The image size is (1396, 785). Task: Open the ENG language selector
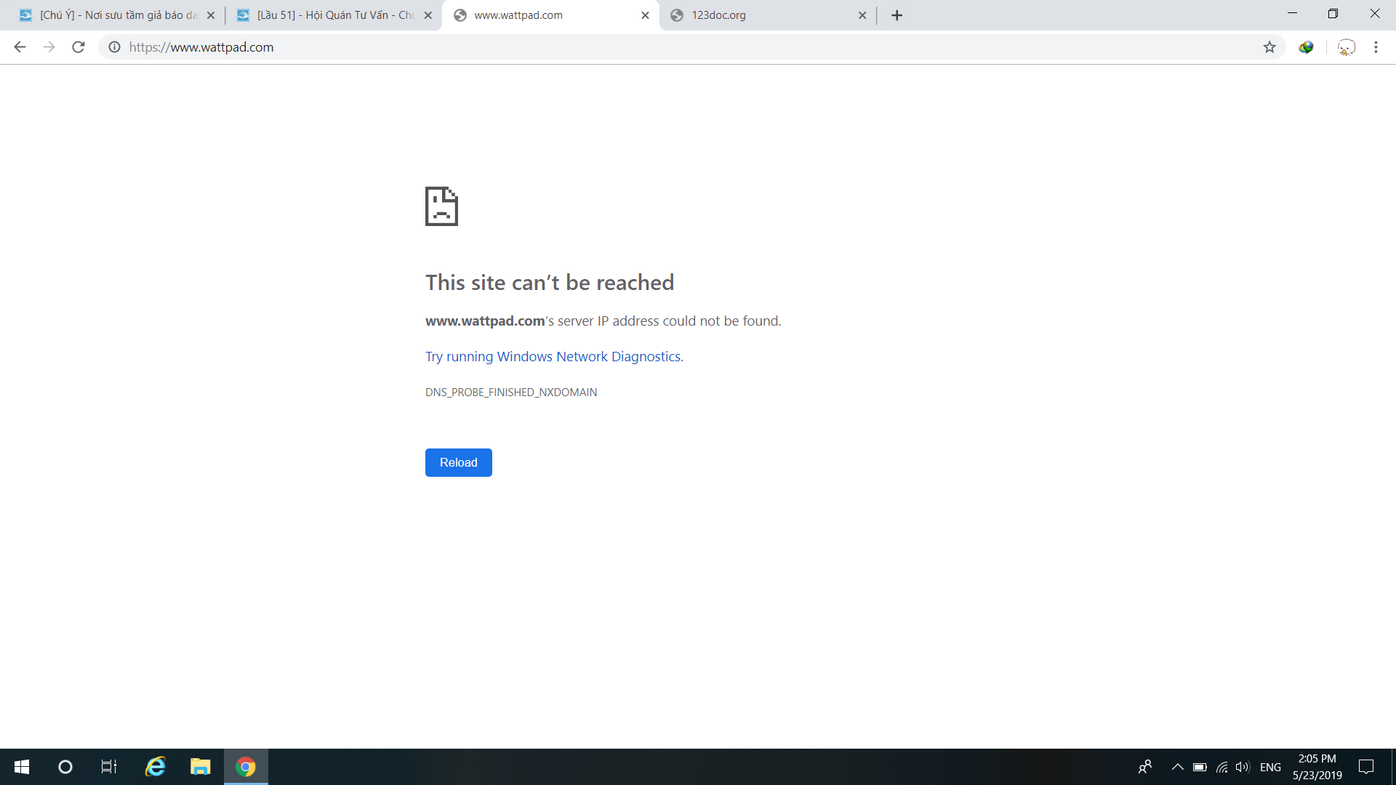tap(1270, 767)
